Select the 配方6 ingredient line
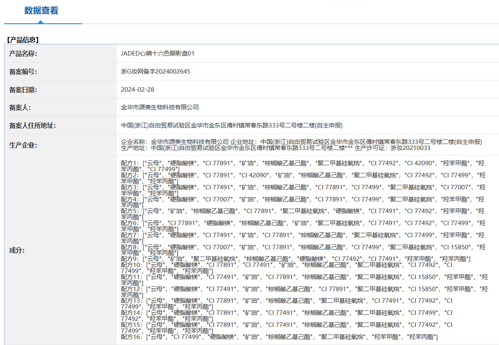This screenshot has width=499, height=345. [x=303, y=226]
